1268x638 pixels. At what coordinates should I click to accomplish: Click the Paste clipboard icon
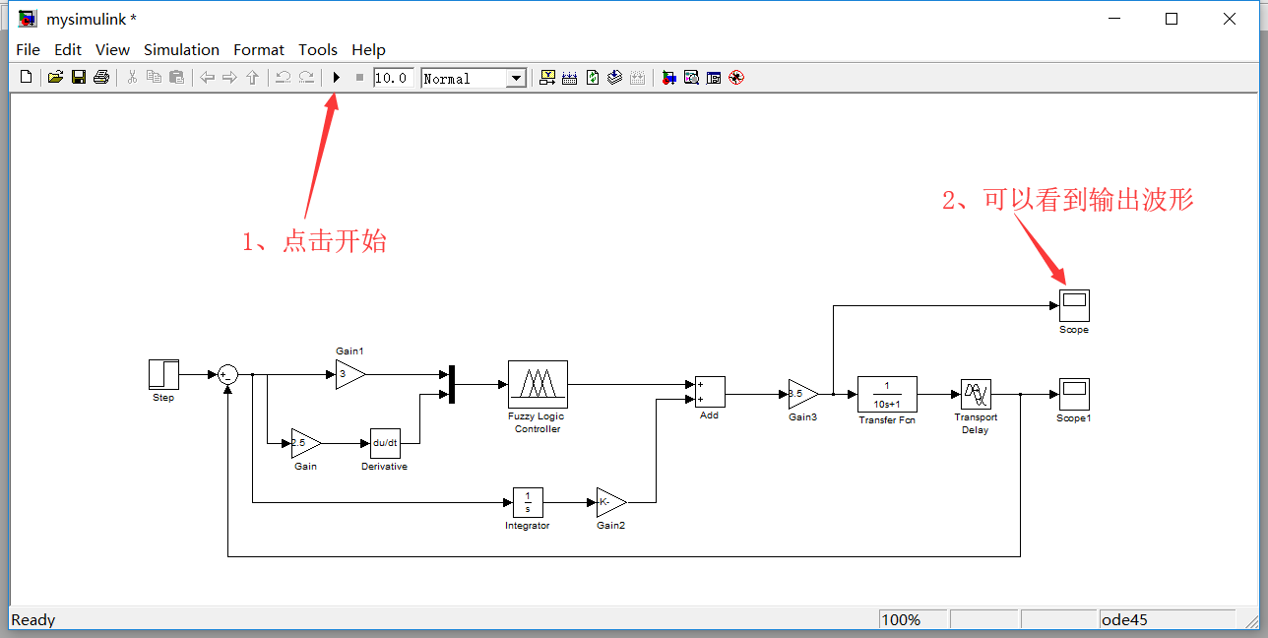tap(176, 77)
